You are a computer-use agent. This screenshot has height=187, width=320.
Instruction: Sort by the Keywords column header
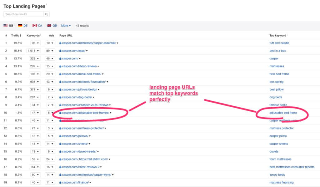pyautogui.click(x=33, y=36)
